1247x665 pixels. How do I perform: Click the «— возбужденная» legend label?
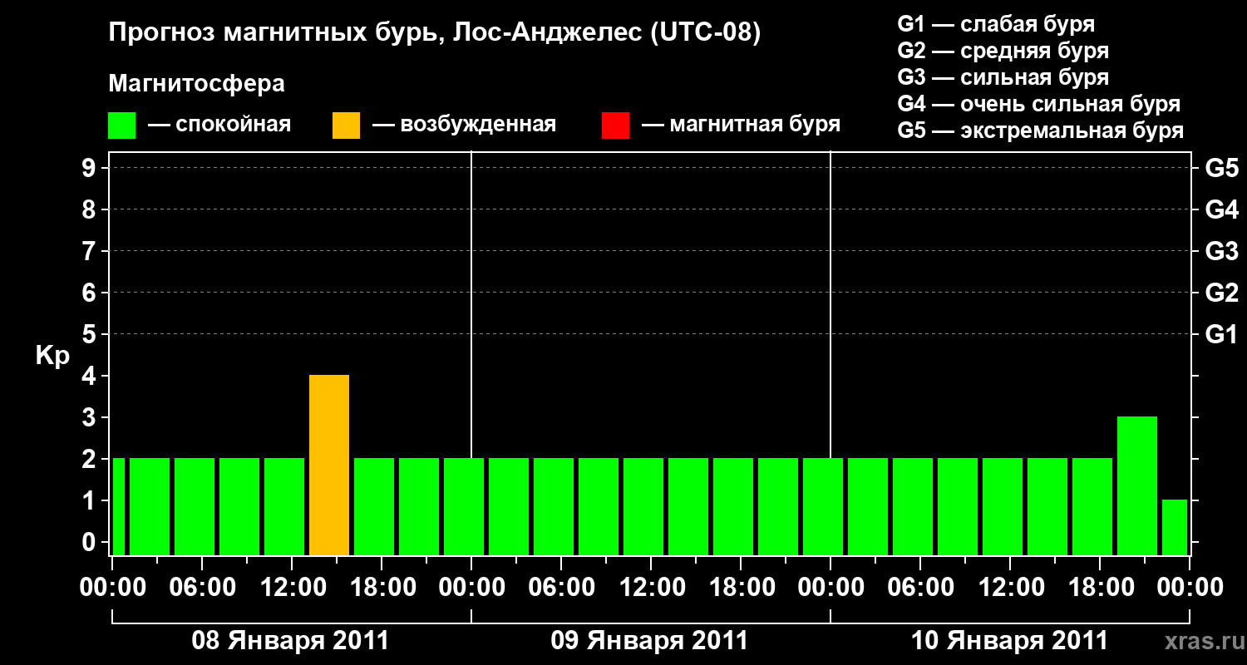[x=464, y=125]
